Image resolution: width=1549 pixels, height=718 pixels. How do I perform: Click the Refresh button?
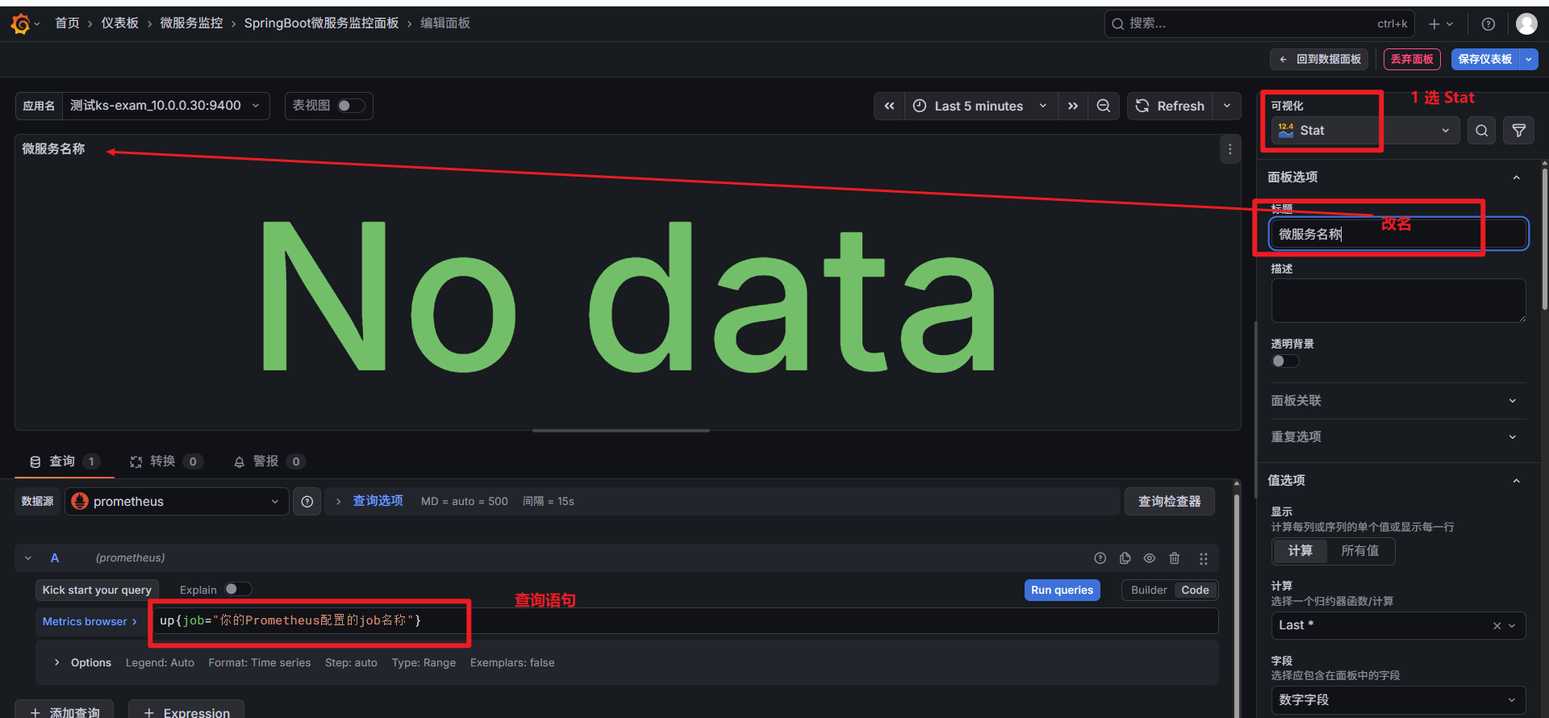pyautogui.click(x=1170, y=106)
